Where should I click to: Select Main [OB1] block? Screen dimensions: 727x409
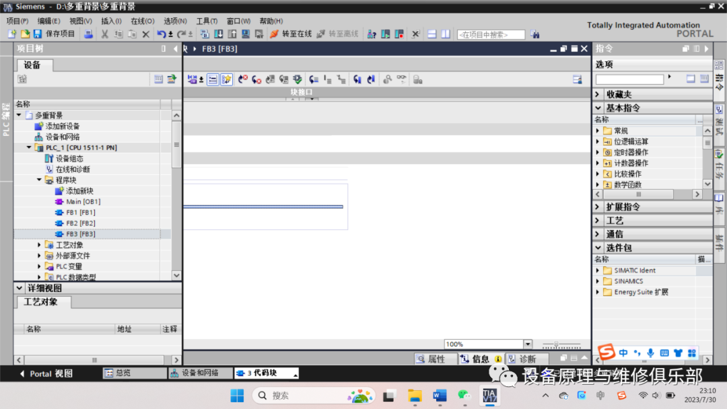pyautogui.click(x=83, y=202)
